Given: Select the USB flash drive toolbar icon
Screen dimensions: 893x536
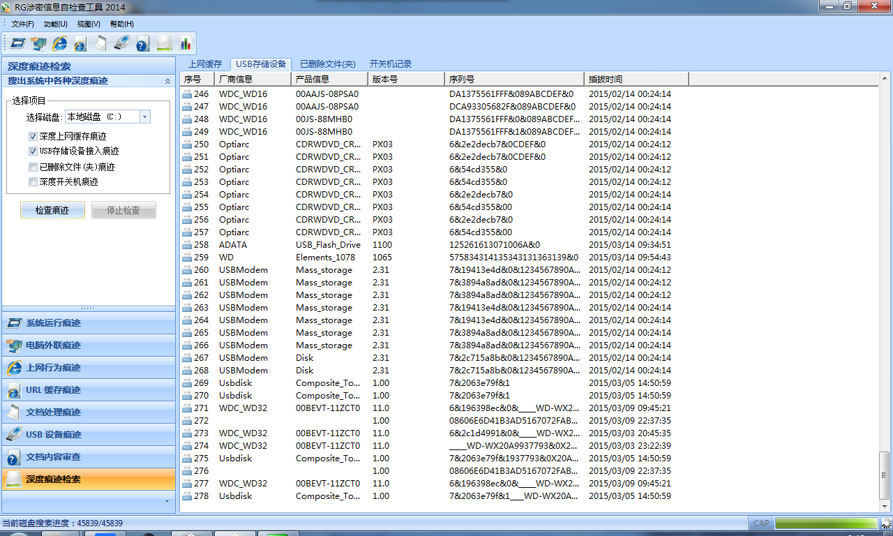Looking at the screenshot, I should click(x=121, y=43).
